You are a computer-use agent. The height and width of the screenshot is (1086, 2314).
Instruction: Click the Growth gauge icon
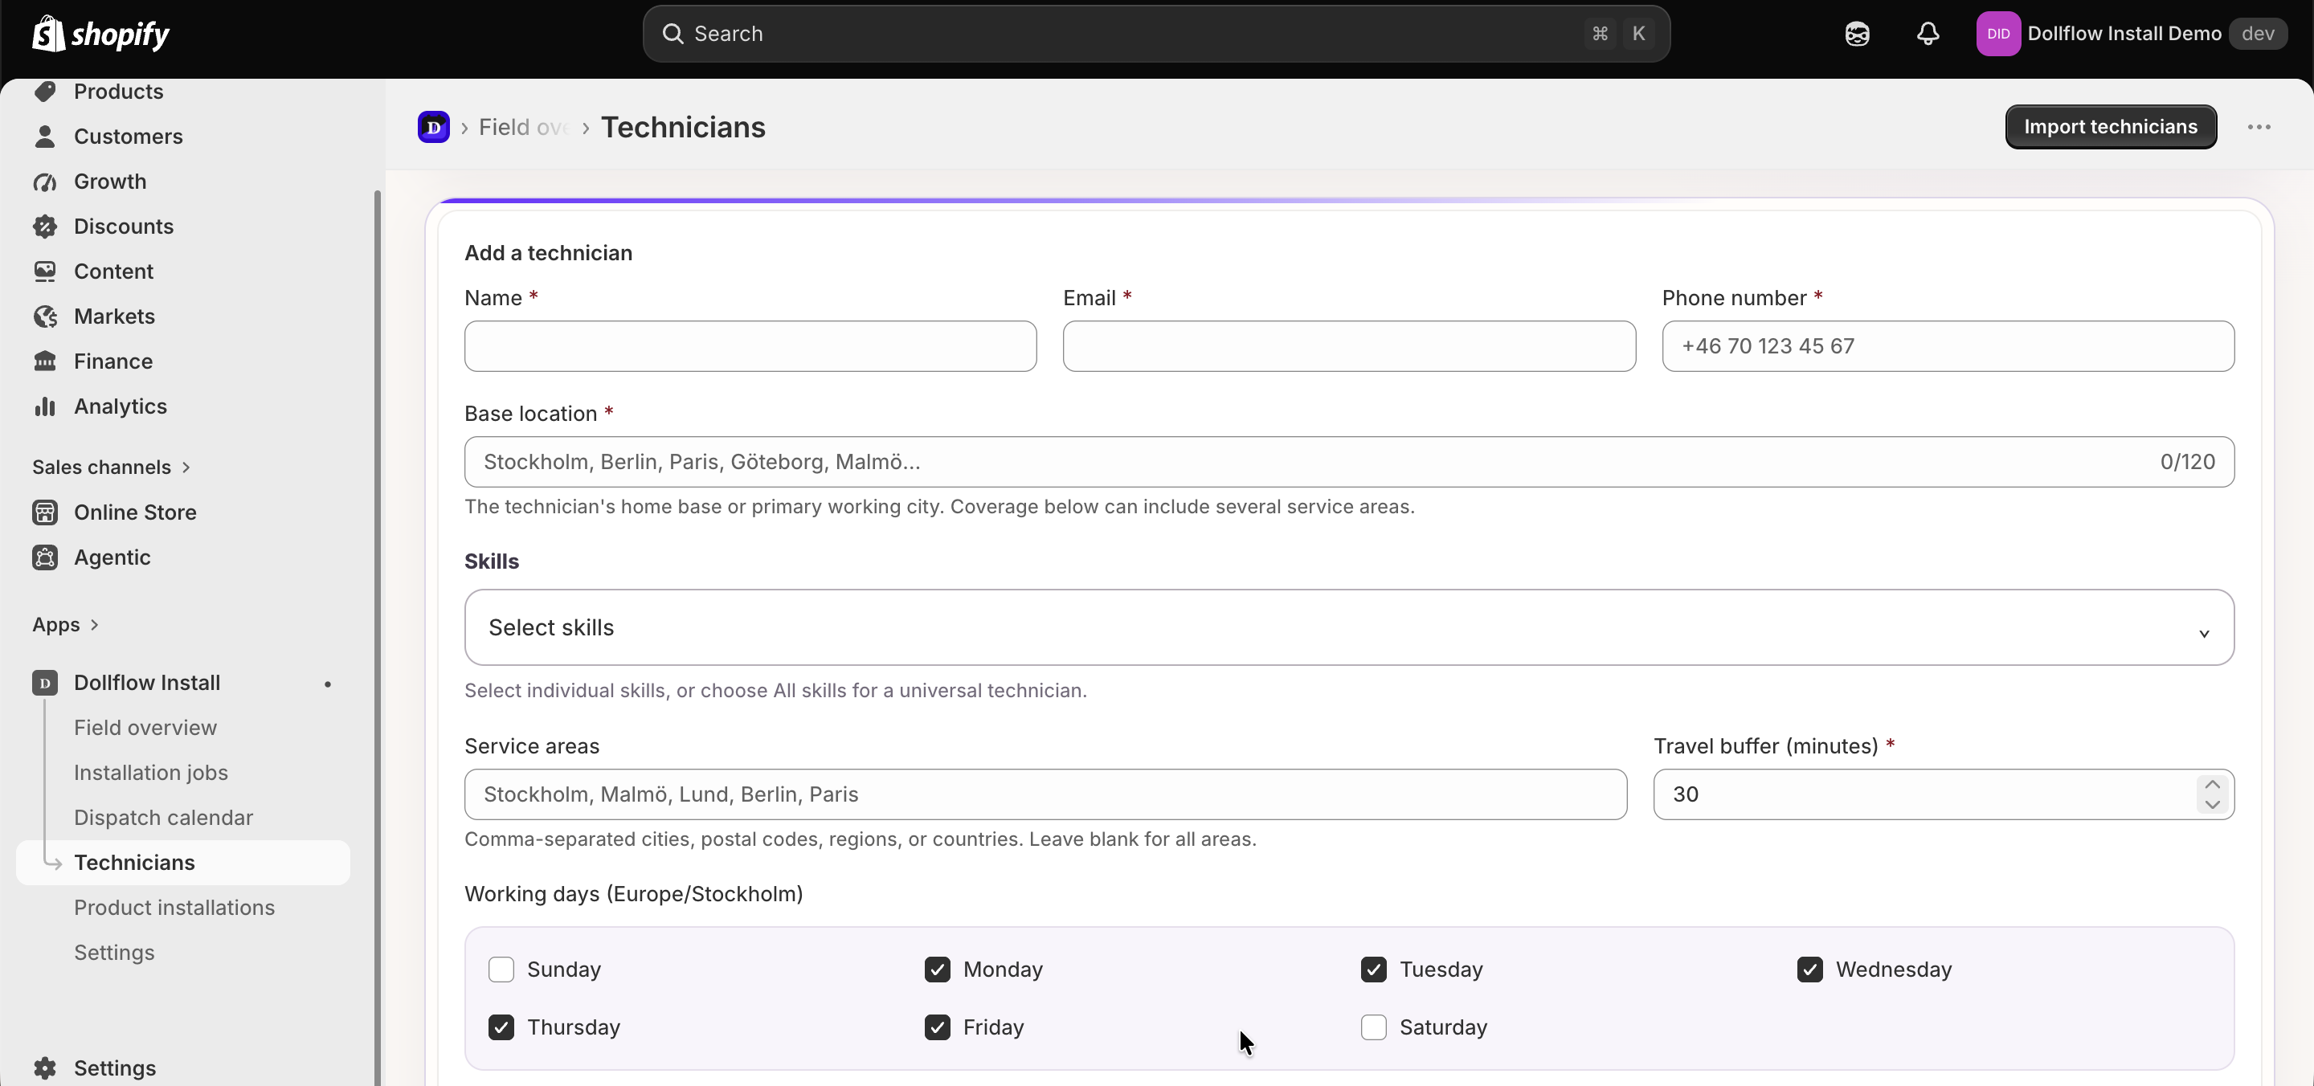pyautogui.click(x=45, y=182)
